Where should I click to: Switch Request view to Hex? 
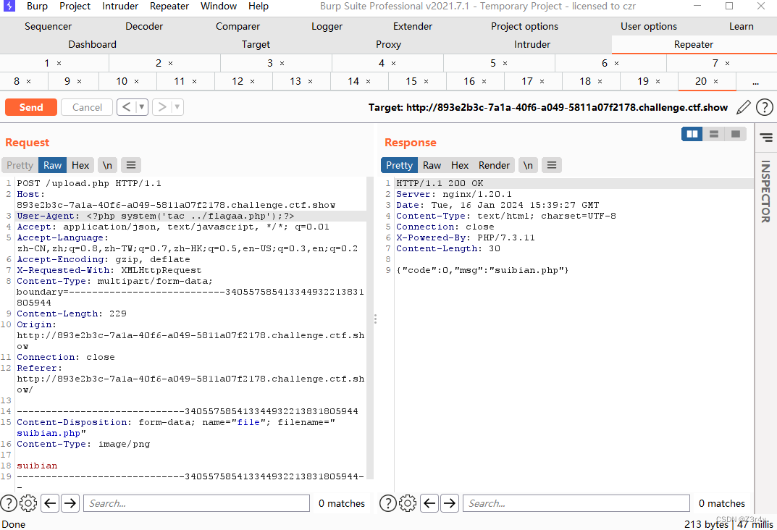coord(80,165)
